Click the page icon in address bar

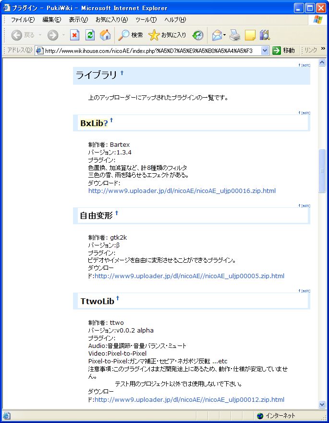click(x=39, y=51)
